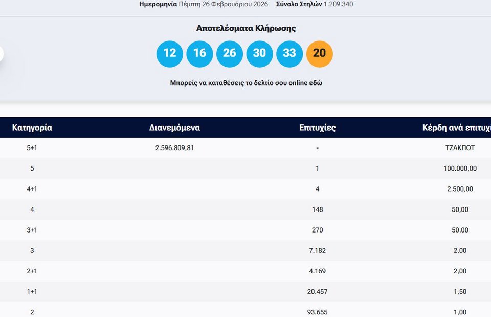
Task: Click the blue ball number 33
Action: click(x=289, y=54)
